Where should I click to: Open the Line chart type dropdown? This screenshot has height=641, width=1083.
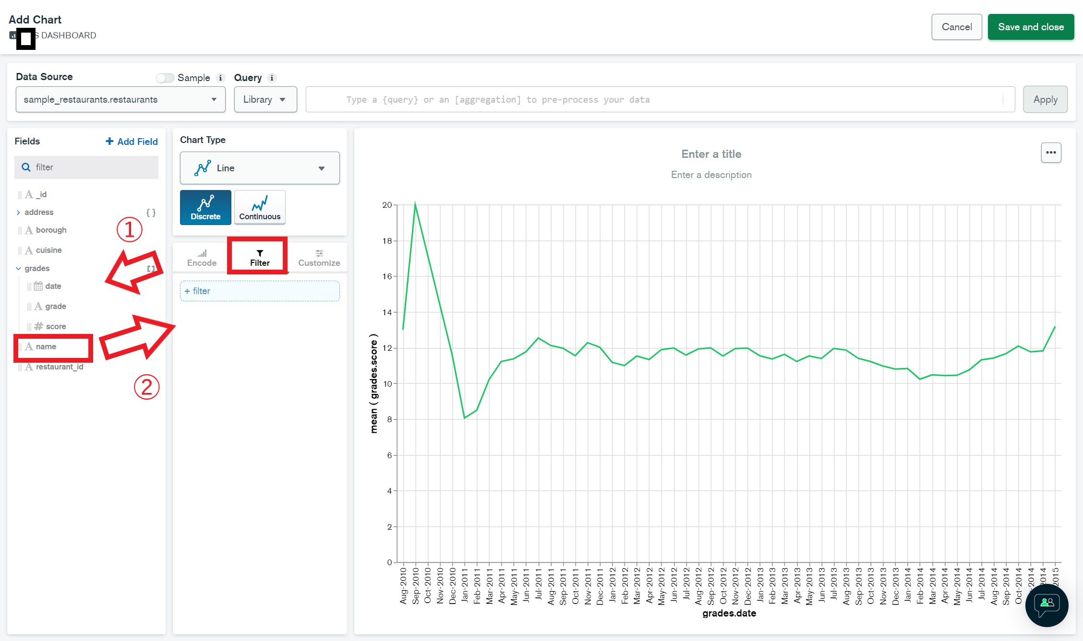click(260, 168)
